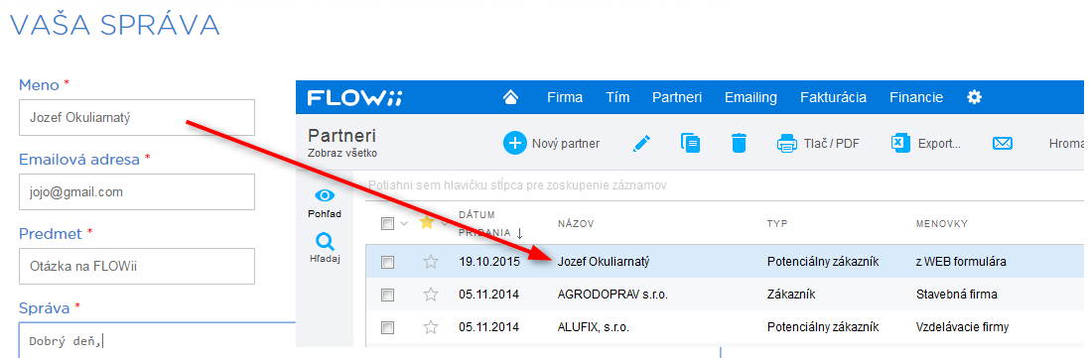Viewport: 1089px width, 358px height.
Task: Click the copy partner icon
Action: tap(690, 143)
